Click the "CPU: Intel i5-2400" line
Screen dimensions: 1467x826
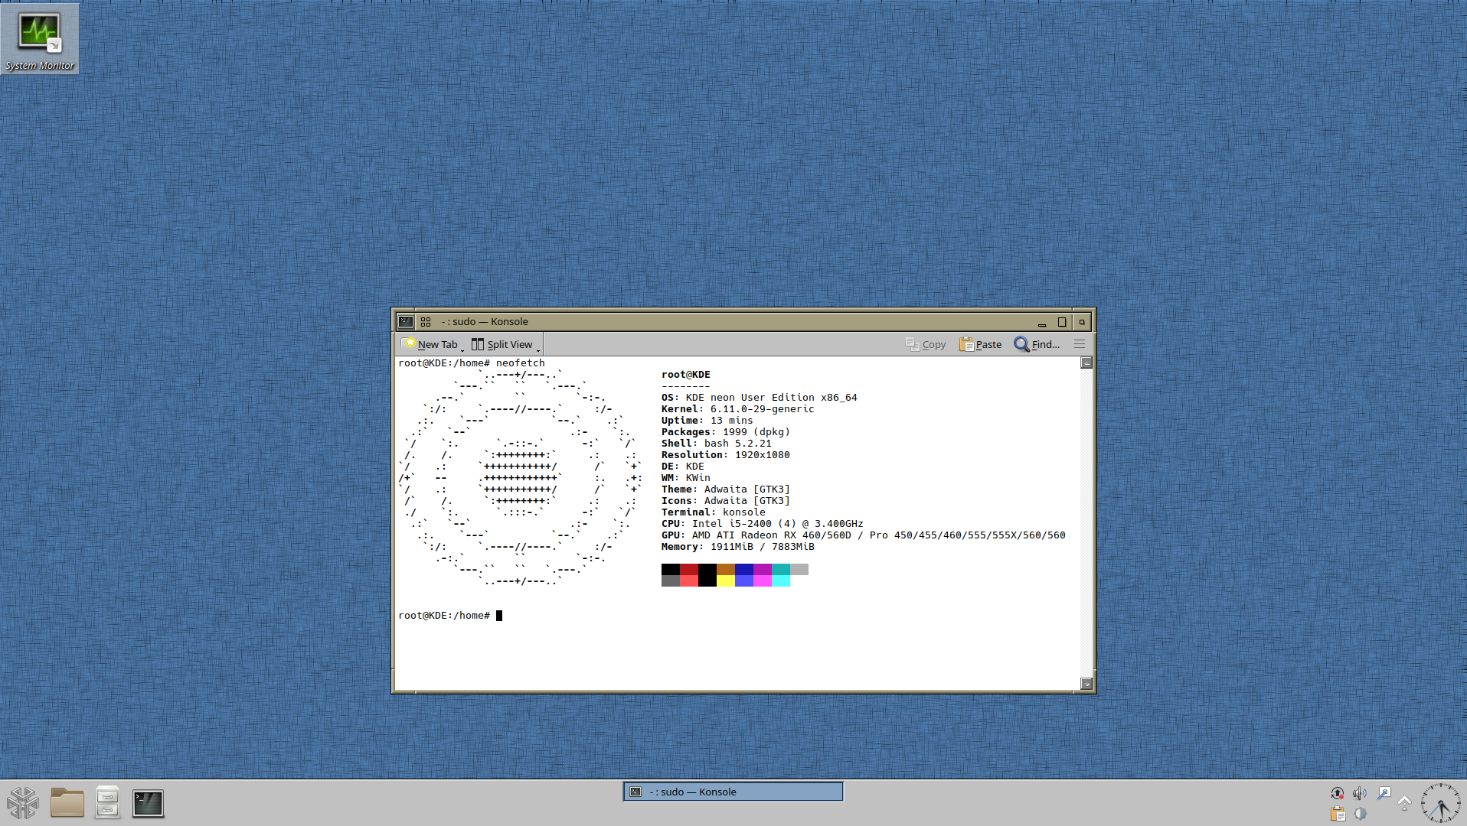click(x=763, y=524)
